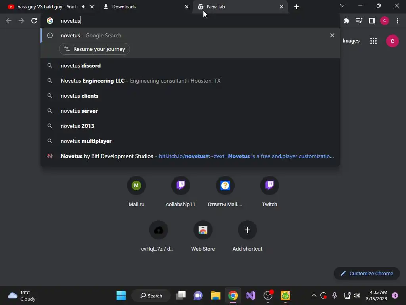
Task: Mute the YouTube tab audio icon
Action: point(83,7)
